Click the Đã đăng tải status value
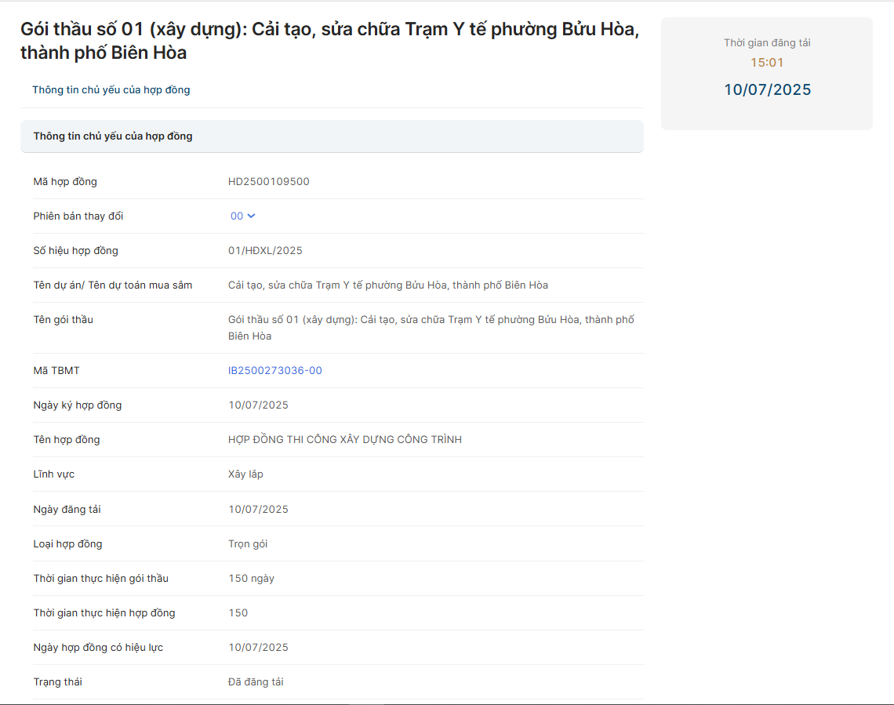 tap(256, 682)
